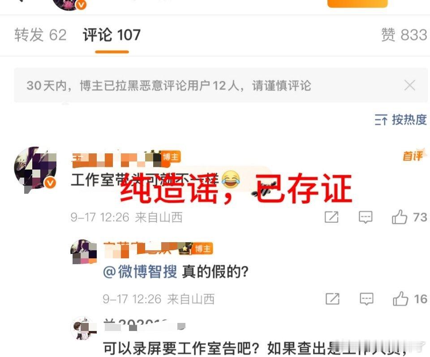The height and width of the screenshot is (357, 430).
Task: Open the comment starting 可以录屏要工作室告吧
Action: (255, 348)
